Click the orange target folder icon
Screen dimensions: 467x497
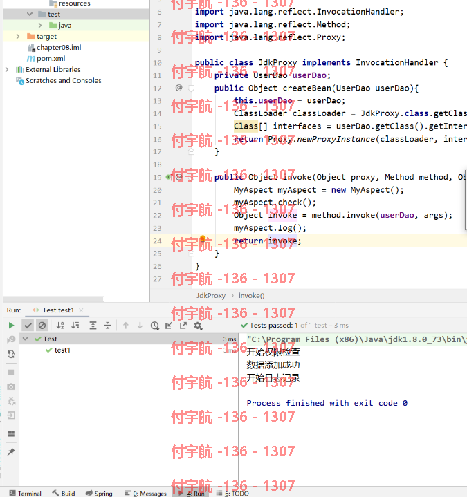click(30, 36)
